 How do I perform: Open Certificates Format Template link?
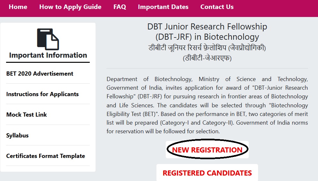click(x=46, y=156)
